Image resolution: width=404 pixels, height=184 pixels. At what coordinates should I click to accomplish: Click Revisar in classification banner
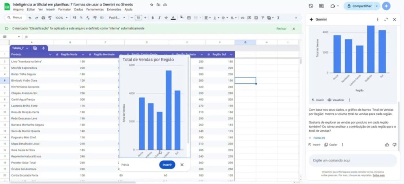pos(281,28)
